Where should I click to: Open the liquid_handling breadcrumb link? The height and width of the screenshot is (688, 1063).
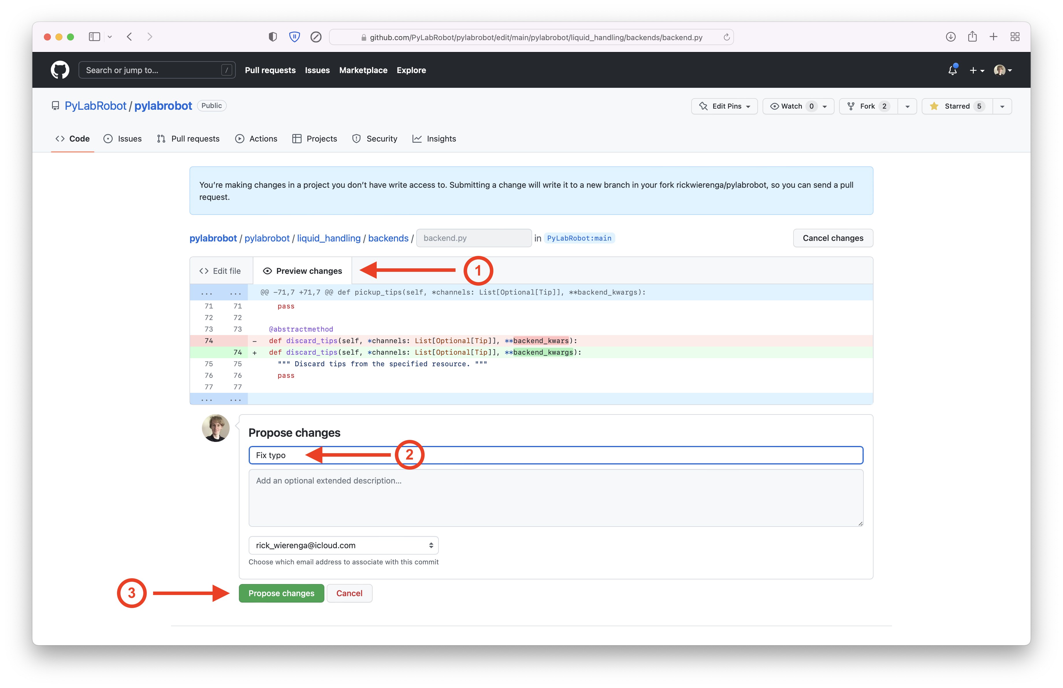pyautogui.click(x=328, y=238)
